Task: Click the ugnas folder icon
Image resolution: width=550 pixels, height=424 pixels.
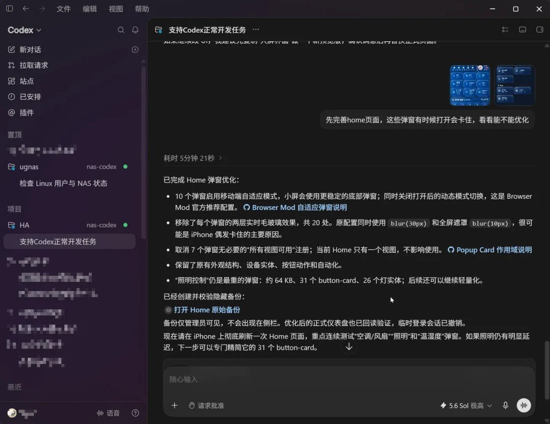Action: click(x=12, y=167)
